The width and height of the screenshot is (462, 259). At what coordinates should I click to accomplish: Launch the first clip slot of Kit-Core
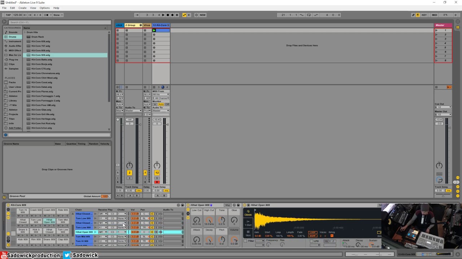coord(154,31)
